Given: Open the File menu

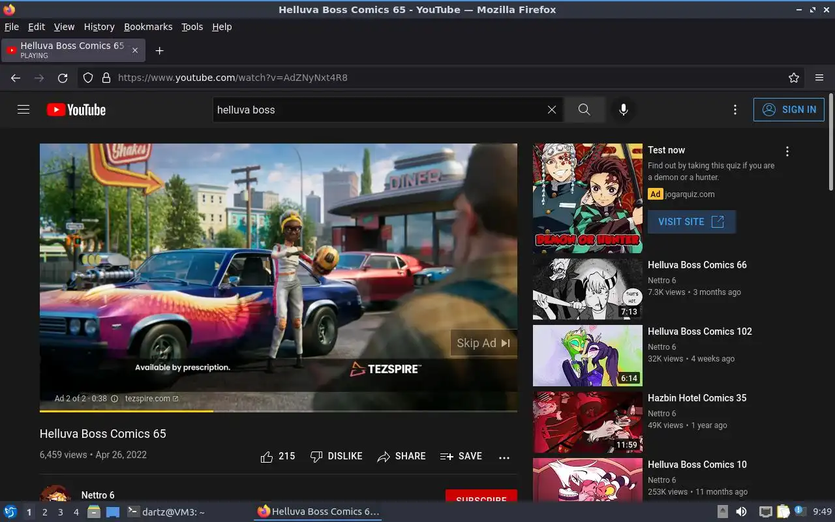Looking at the screenshot, I should coord(12,27).
